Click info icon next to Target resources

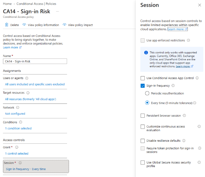(28, 93)
